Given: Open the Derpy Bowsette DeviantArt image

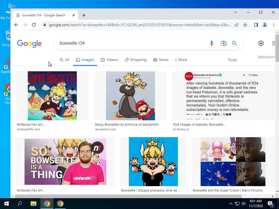Looking at the screenshot, I should pos(131,96).
